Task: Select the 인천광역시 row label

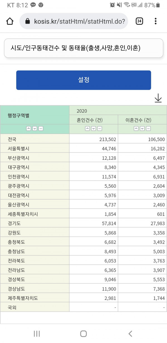Action: 35,176
